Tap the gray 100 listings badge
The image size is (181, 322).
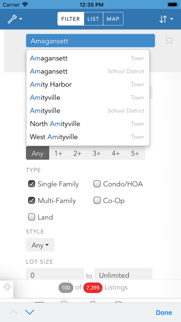[x=66, y=287]
